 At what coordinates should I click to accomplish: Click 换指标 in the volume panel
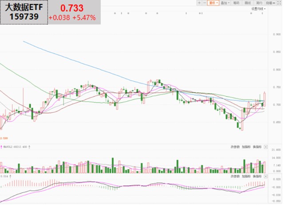(x=257, y=146)
